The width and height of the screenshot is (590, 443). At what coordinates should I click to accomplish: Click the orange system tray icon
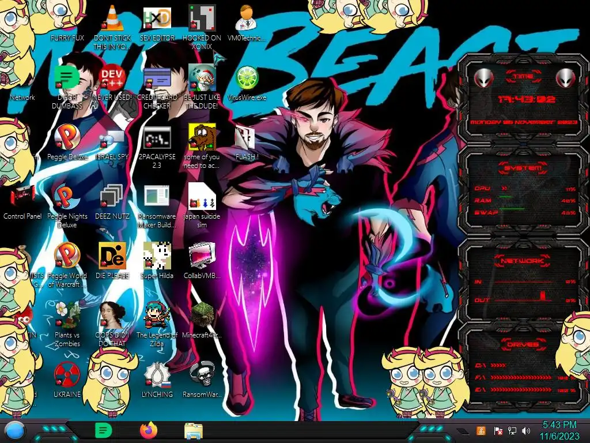pos(481,430)
